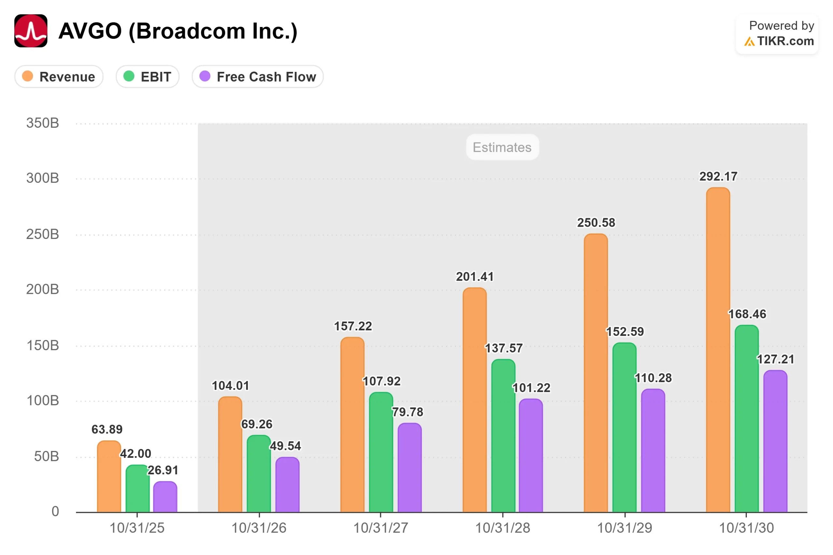Click the AVGO (Broadcom Inc.) title
Image resolution: width=833 pixels, height=555 pixels.
pos(178,31)
